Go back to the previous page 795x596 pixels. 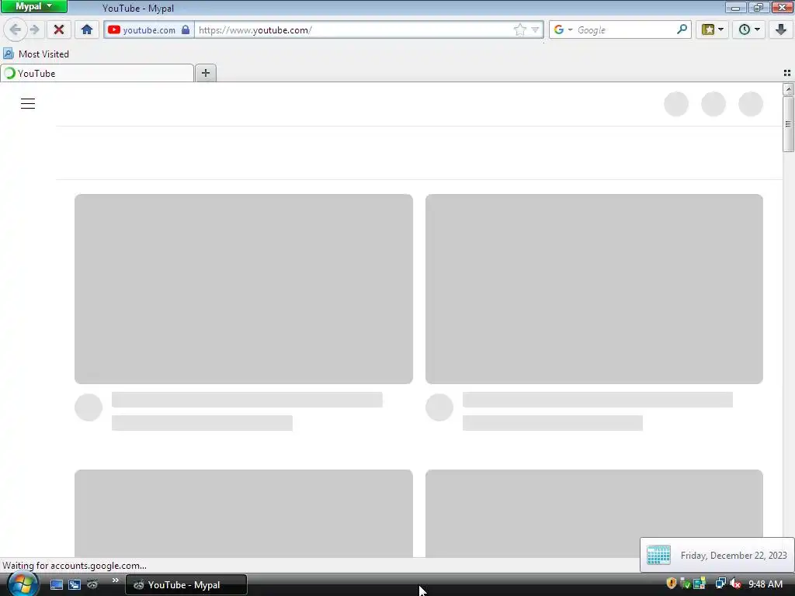coord(16,29)
